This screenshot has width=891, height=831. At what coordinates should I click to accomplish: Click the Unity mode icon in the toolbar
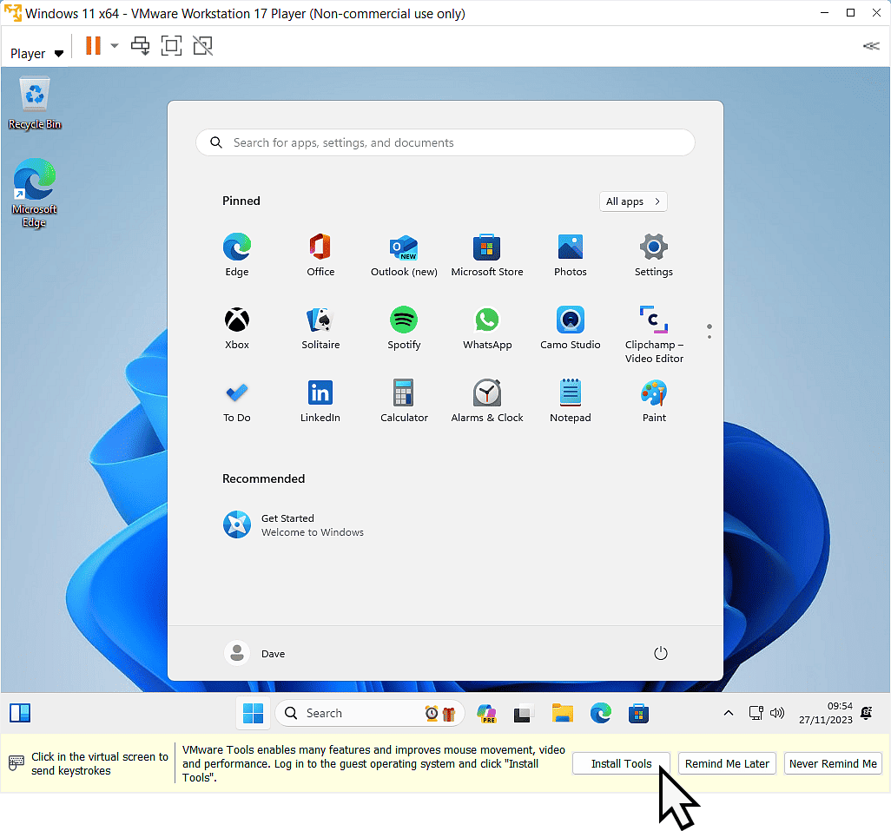tap(202, 45)
